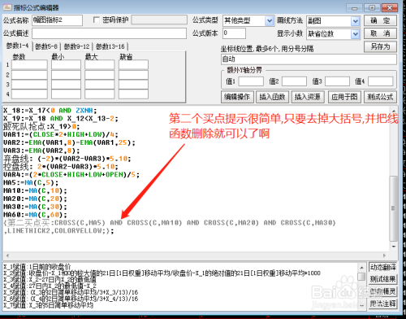Click the 值4 input field
Image resolution: width=406 pixels, height=319 pixels.
click(381, 81)
